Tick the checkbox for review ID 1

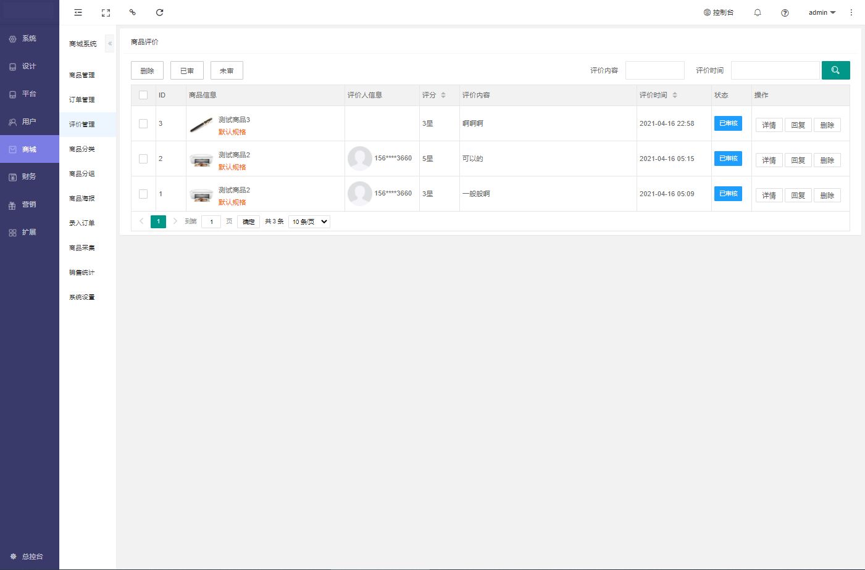pos(143,194)
